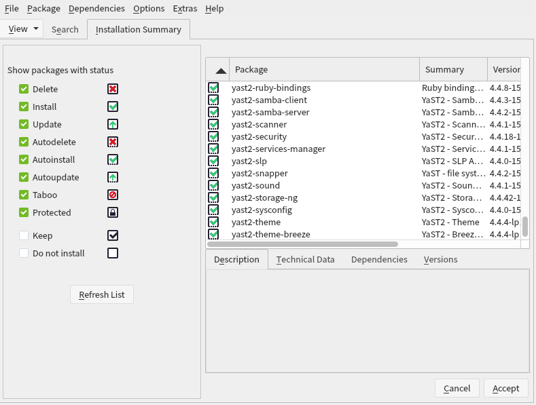Open the Package menu

[43, 9]
